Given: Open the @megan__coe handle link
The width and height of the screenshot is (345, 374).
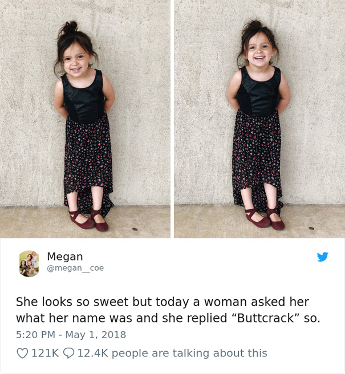Looking at the screenshot, I should point(75,268).
